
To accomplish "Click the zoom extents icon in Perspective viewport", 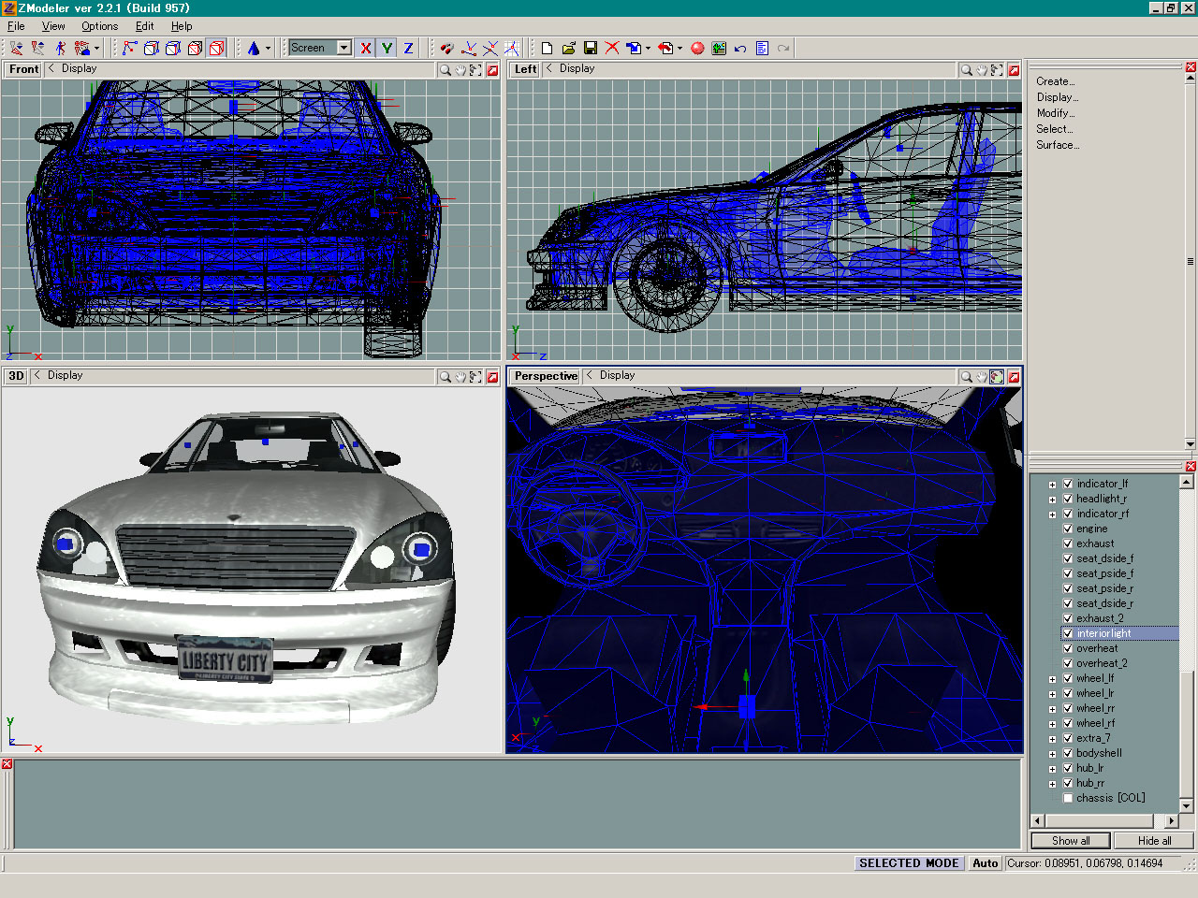I will [997, 376].
